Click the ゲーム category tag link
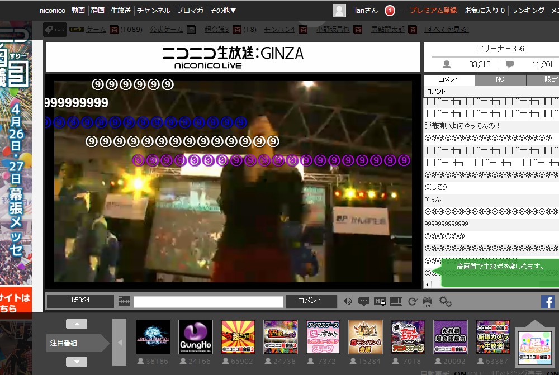The width and height of the screenshot is (559, 375). (x=96, y=30)
